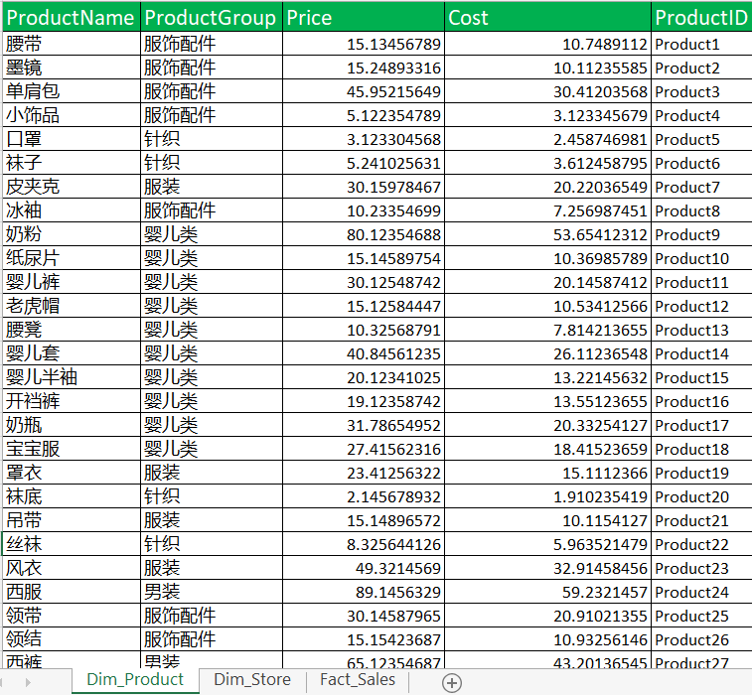The image size is (752, 695).
Task: Select 男装 group cell in 西服 row
Action: (211, 592)
